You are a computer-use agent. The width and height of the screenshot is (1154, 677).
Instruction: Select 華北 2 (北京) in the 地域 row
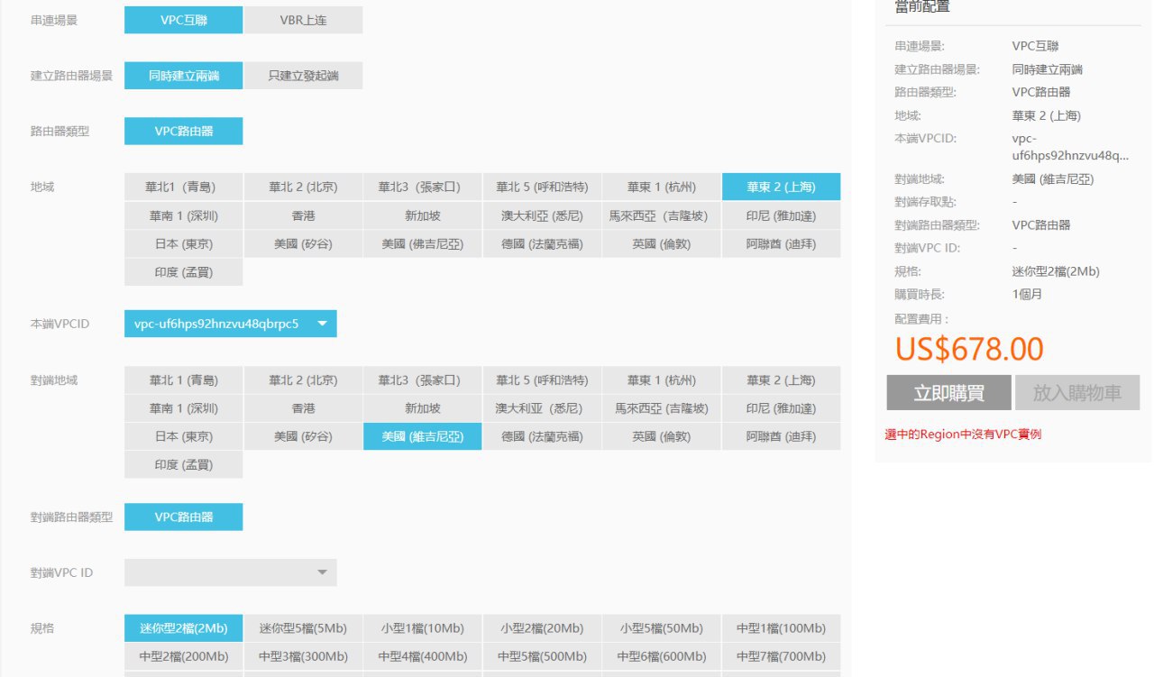pos(303,188)
